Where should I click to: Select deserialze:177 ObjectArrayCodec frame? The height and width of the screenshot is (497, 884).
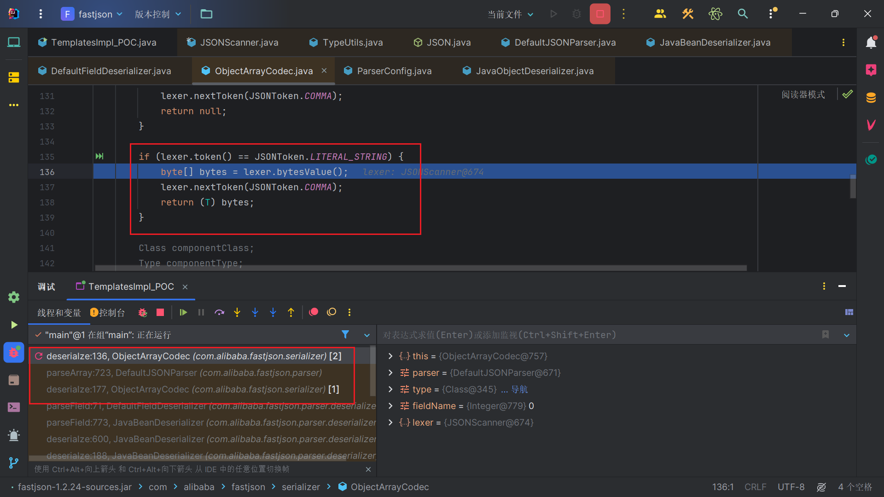point(202,389)
